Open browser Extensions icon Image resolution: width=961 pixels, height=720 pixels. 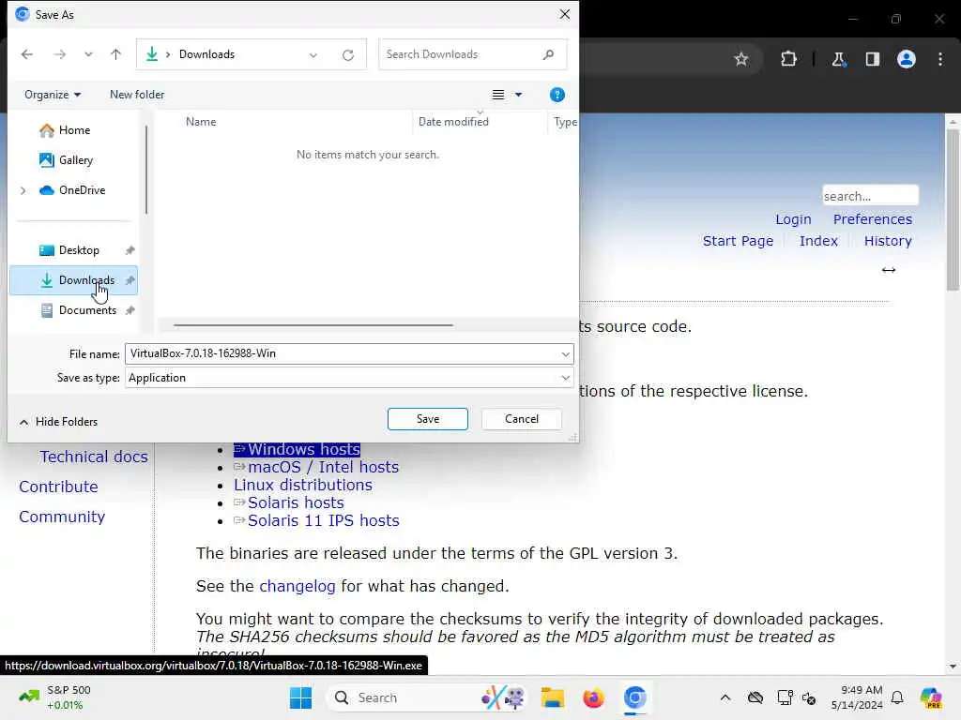(788, 59)
